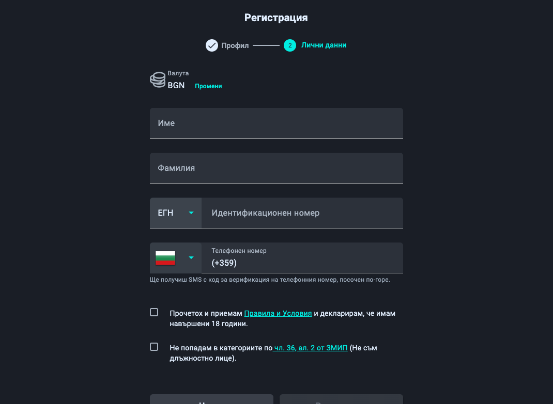Focus the Идентификационен номер field
The image size is (553, 404).
302,213
